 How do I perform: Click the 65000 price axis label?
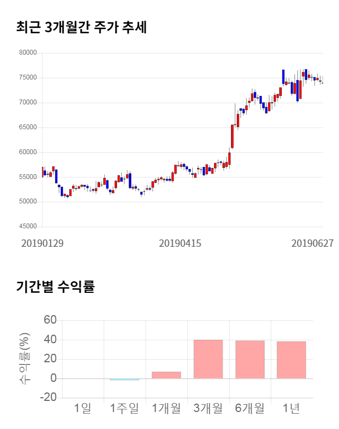[x=27, y=128]
